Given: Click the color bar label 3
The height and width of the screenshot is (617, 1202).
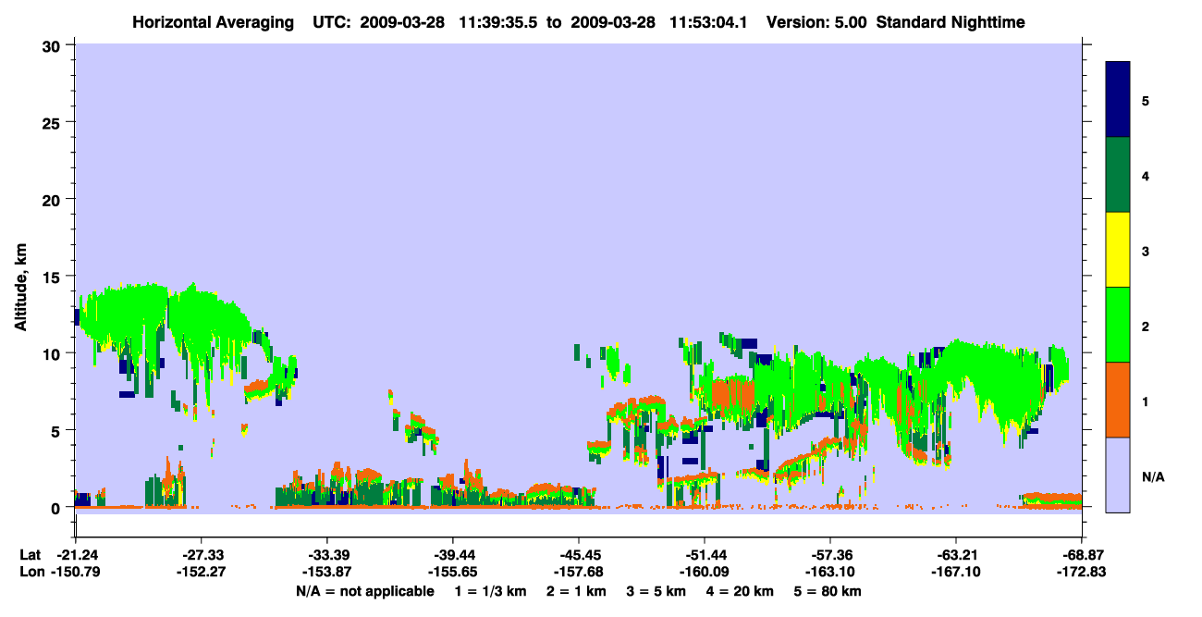Looking at the screenshot, I should pos(1146,251).
